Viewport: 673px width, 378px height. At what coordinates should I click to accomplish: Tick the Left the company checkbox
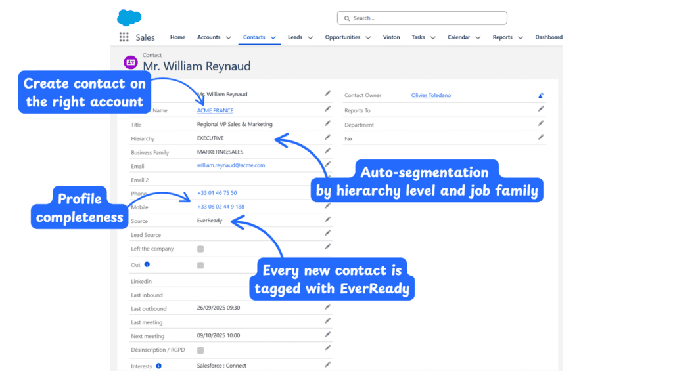tap(200, 249)
